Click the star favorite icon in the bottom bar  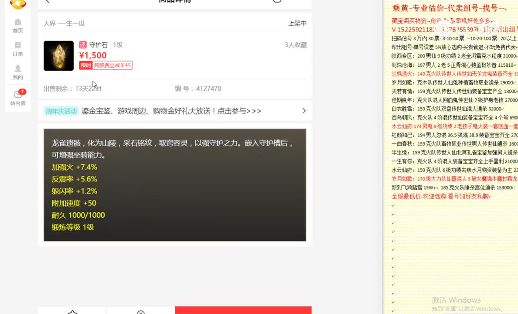coord(73,312)
